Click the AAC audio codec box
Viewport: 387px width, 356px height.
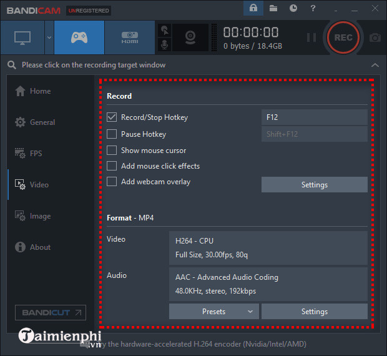coord(268,284)
